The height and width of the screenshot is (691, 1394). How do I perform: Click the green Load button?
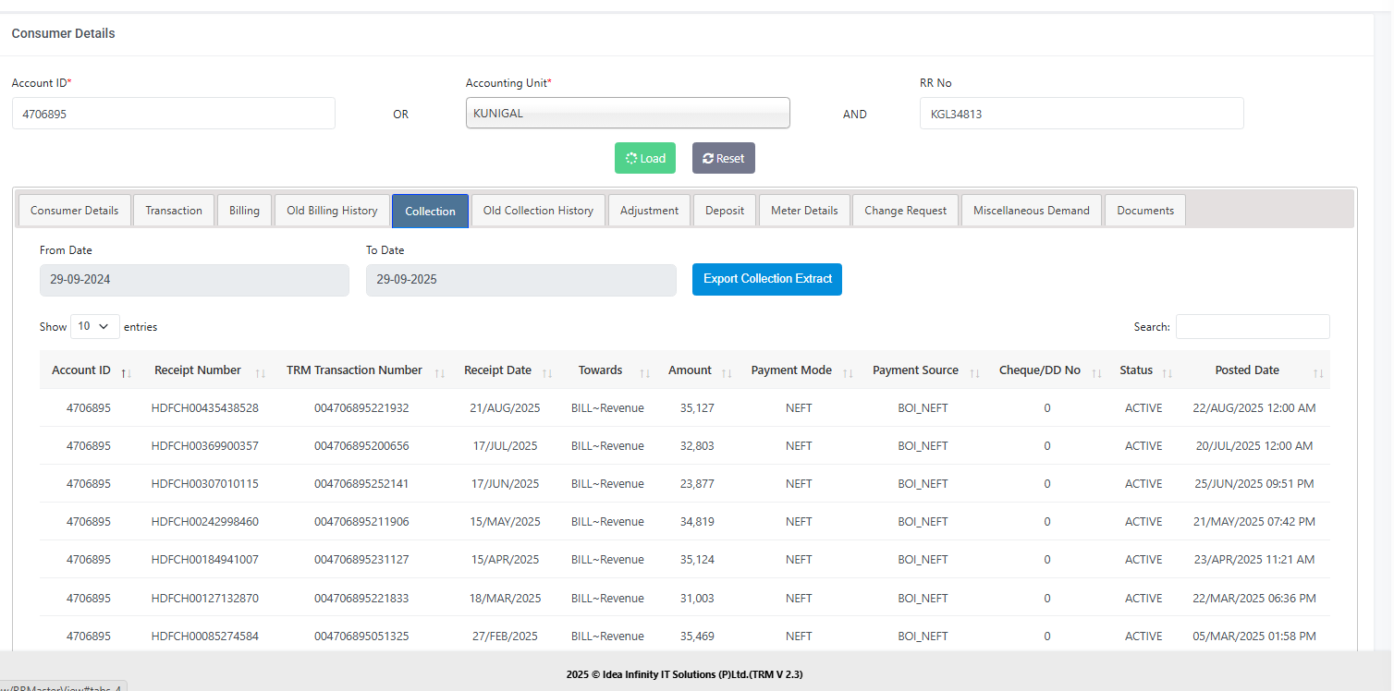pyautogui.click(x=645, y=158)
